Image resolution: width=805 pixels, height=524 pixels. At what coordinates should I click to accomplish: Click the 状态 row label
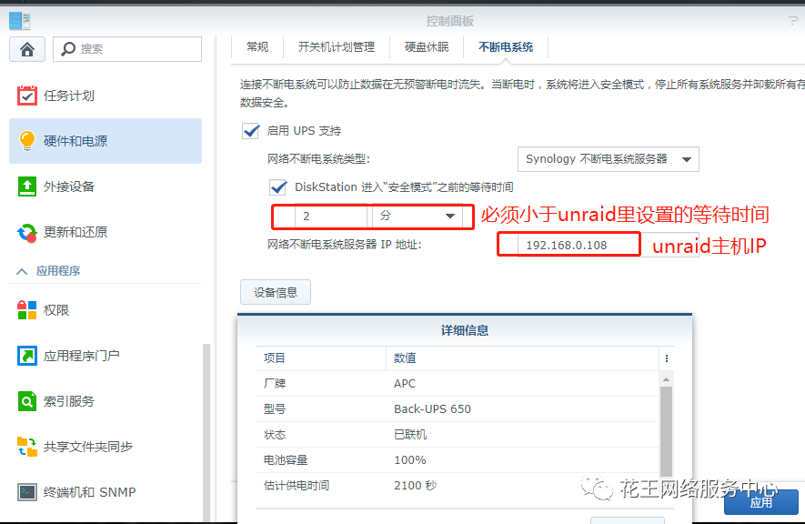click(x=275, y=435)
